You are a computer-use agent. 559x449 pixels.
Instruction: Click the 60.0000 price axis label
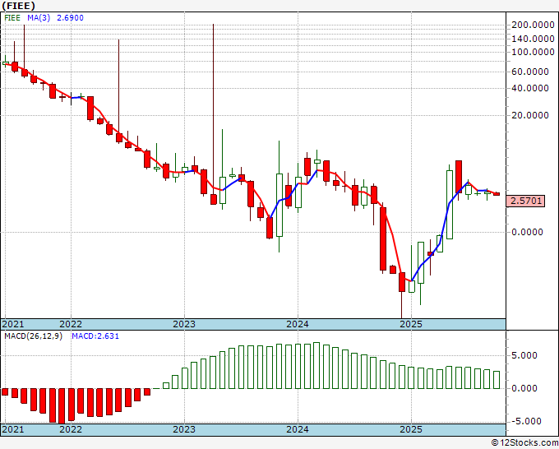click(530, 72)
